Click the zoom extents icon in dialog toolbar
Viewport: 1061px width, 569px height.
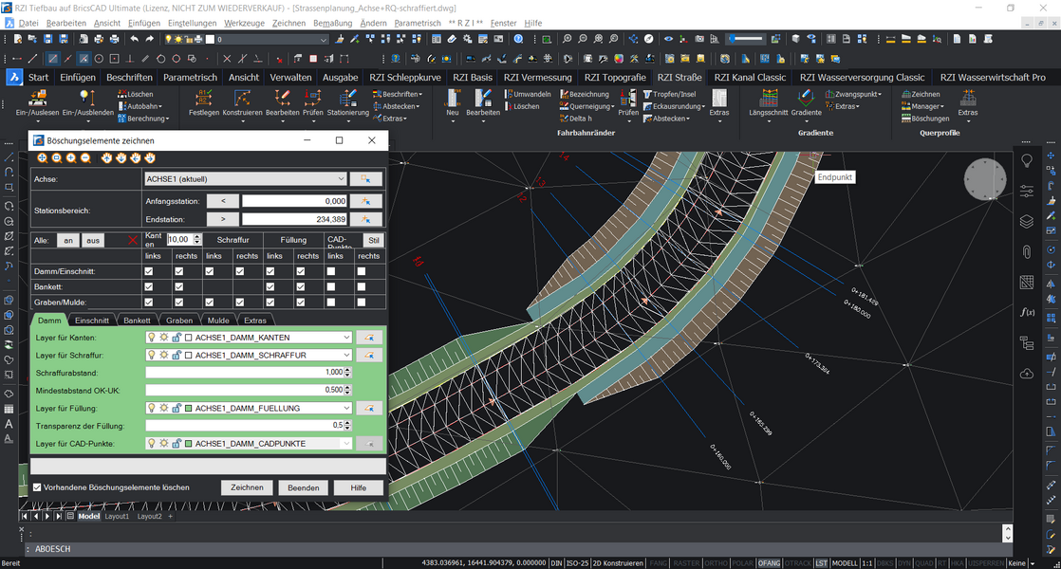[x=42, y=158]
